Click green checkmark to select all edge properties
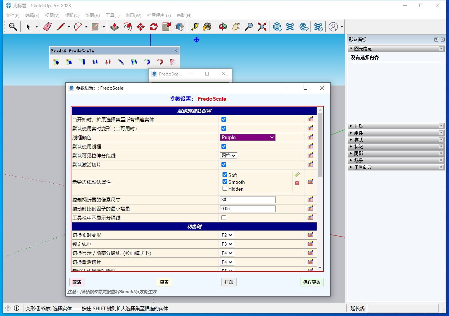 (x=297, y=175)
